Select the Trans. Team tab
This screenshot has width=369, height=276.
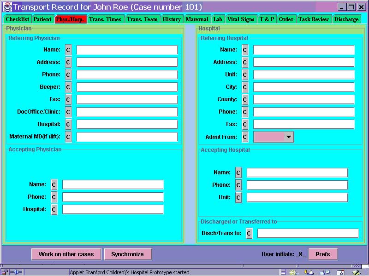point(142,19)
